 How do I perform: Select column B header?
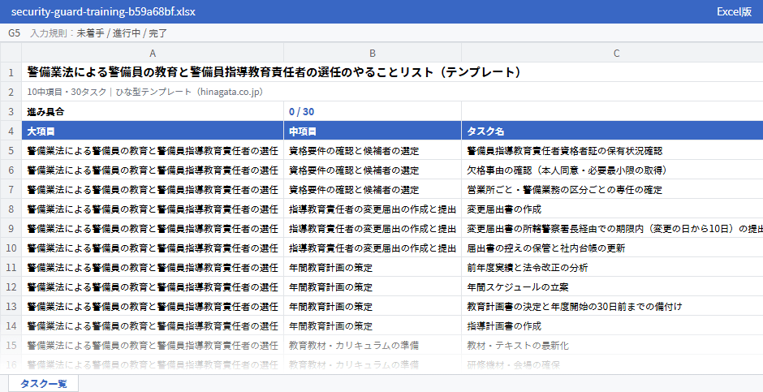click(x=373, y=53)
